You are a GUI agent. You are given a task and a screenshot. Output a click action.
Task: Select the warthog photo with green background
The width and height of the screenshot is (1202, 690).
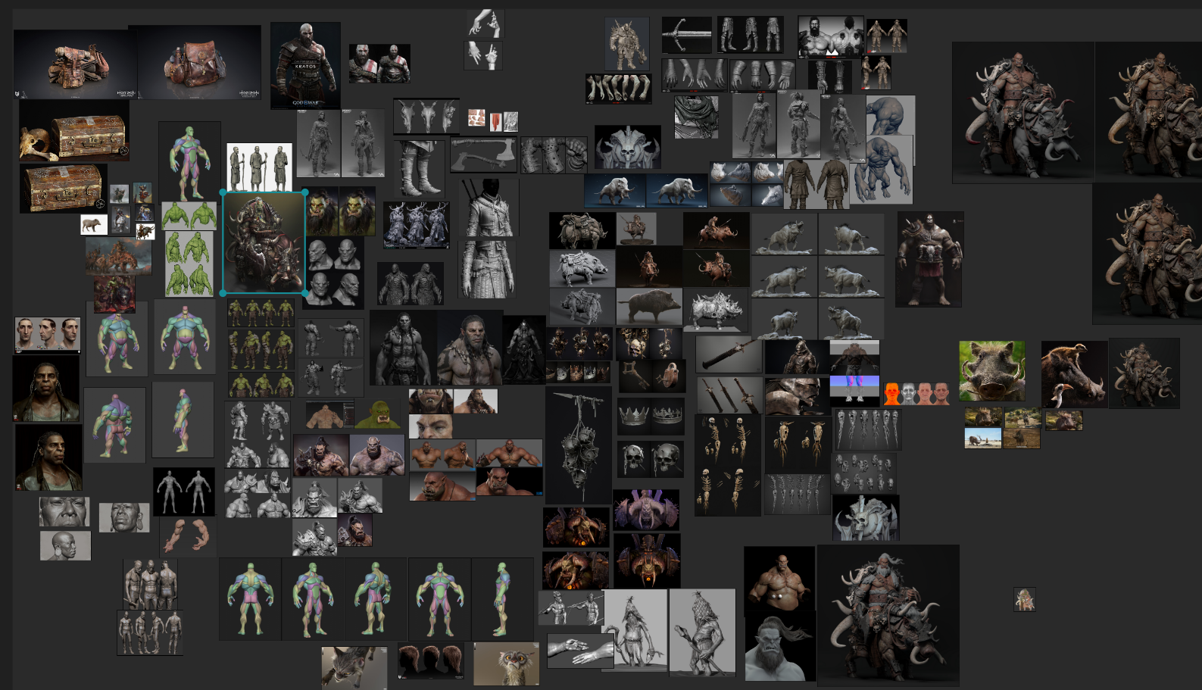click(991, 370)
